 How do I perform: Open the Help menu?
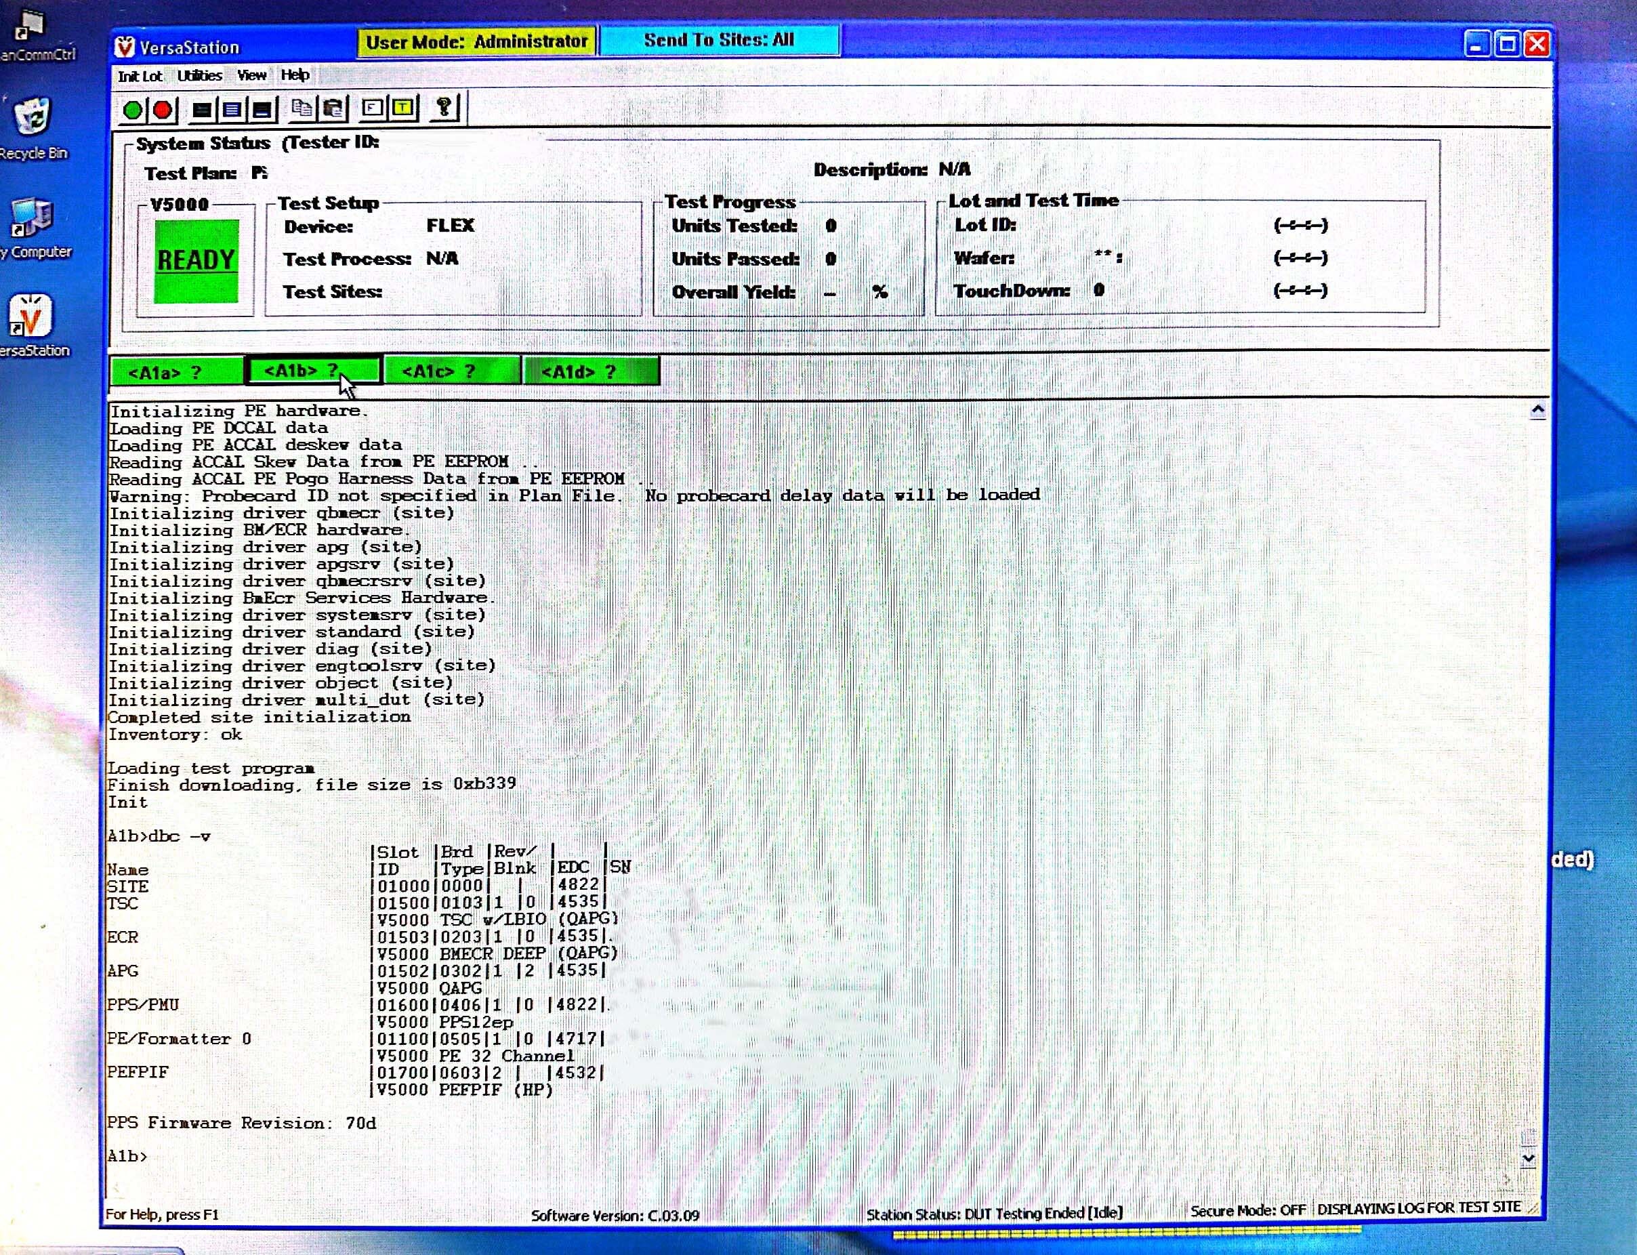click(295, 75)
